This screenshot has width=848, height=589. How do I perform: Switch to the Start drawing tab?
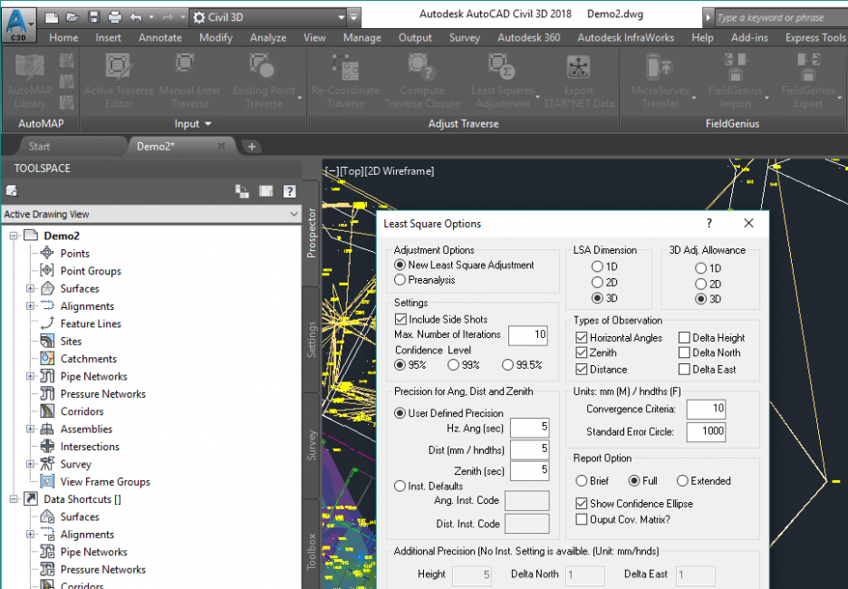pos(39,146)
